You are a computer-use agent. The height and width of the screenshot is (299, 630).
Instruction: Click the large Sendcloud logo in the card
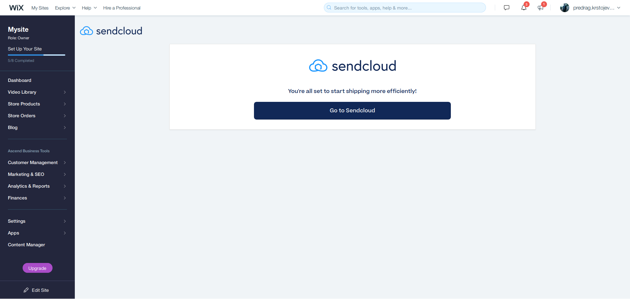coord(352,66)
